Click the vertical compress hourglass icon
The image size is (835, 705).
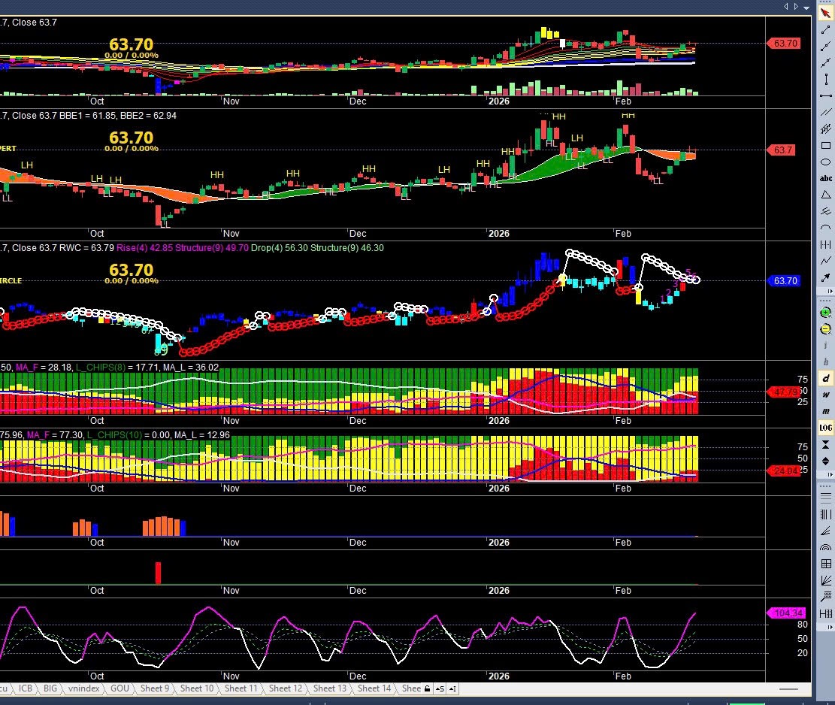tap(825, 444)
